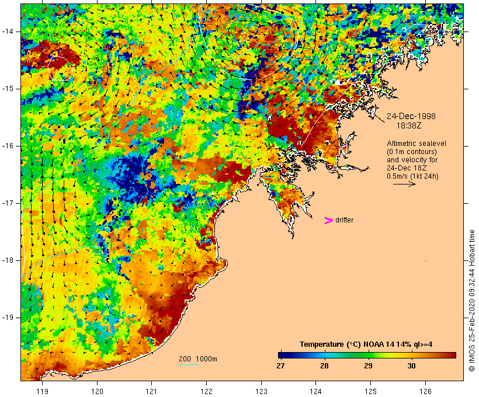479x397 pixels.
Task: Click colorbar tick label 27
Action: coord(281,366)
